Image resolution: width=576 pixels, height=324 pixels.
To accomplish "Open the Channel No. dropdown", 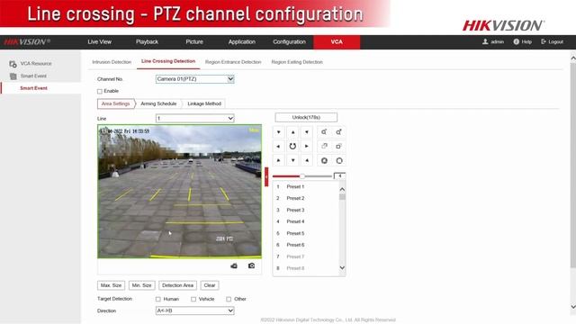I will tap(194, 79).
